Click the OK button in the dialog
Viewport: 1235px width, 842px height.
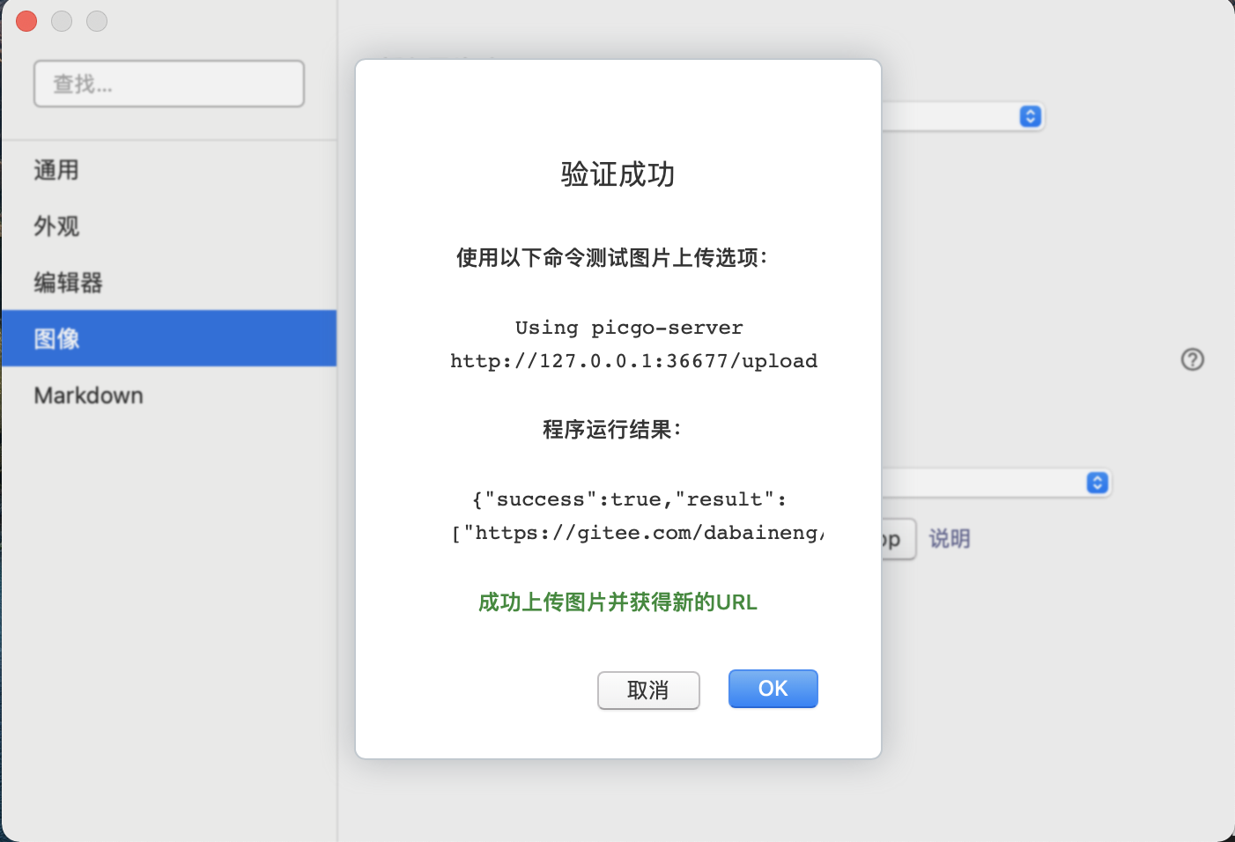pos(773,689)
